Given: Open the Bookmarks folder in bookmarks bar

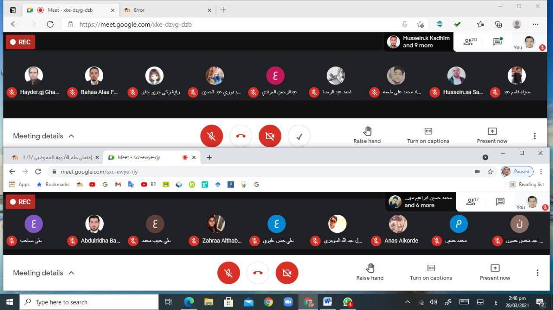Looking at the screenshot, I should [53, 185].
